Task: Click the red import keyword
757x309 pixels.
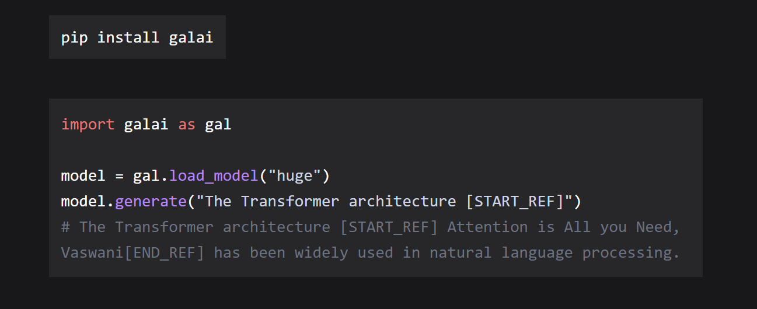Action: (88, 125)
